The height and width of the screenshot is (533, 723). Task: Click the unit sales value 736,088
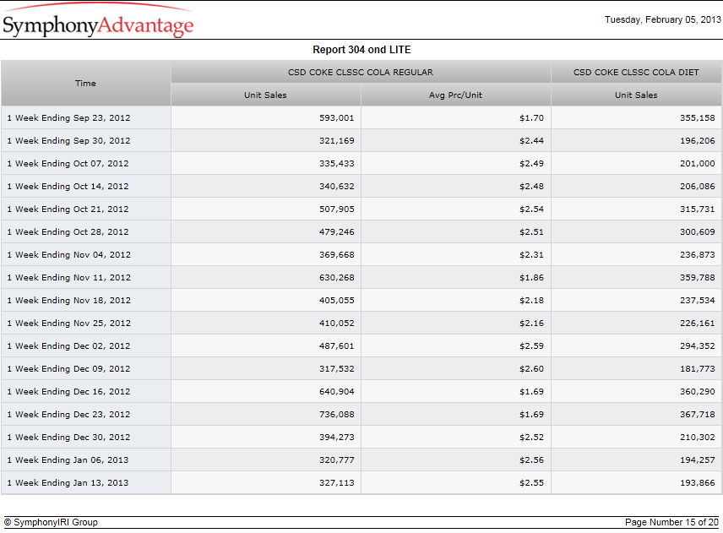pos(337,415)
